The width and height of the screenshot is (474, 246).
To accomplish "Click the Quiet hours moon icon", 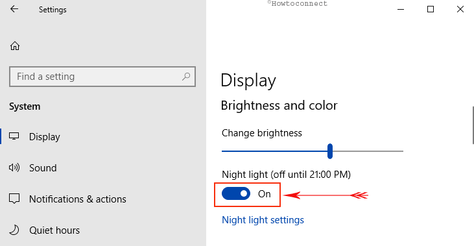I will pyautogui.click(x=14, y=230).
